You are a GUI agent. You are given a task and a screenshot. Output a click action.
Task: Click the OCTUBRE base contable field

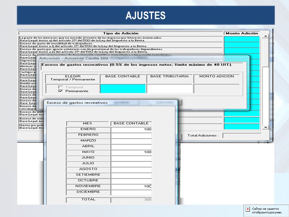[131, 181]
